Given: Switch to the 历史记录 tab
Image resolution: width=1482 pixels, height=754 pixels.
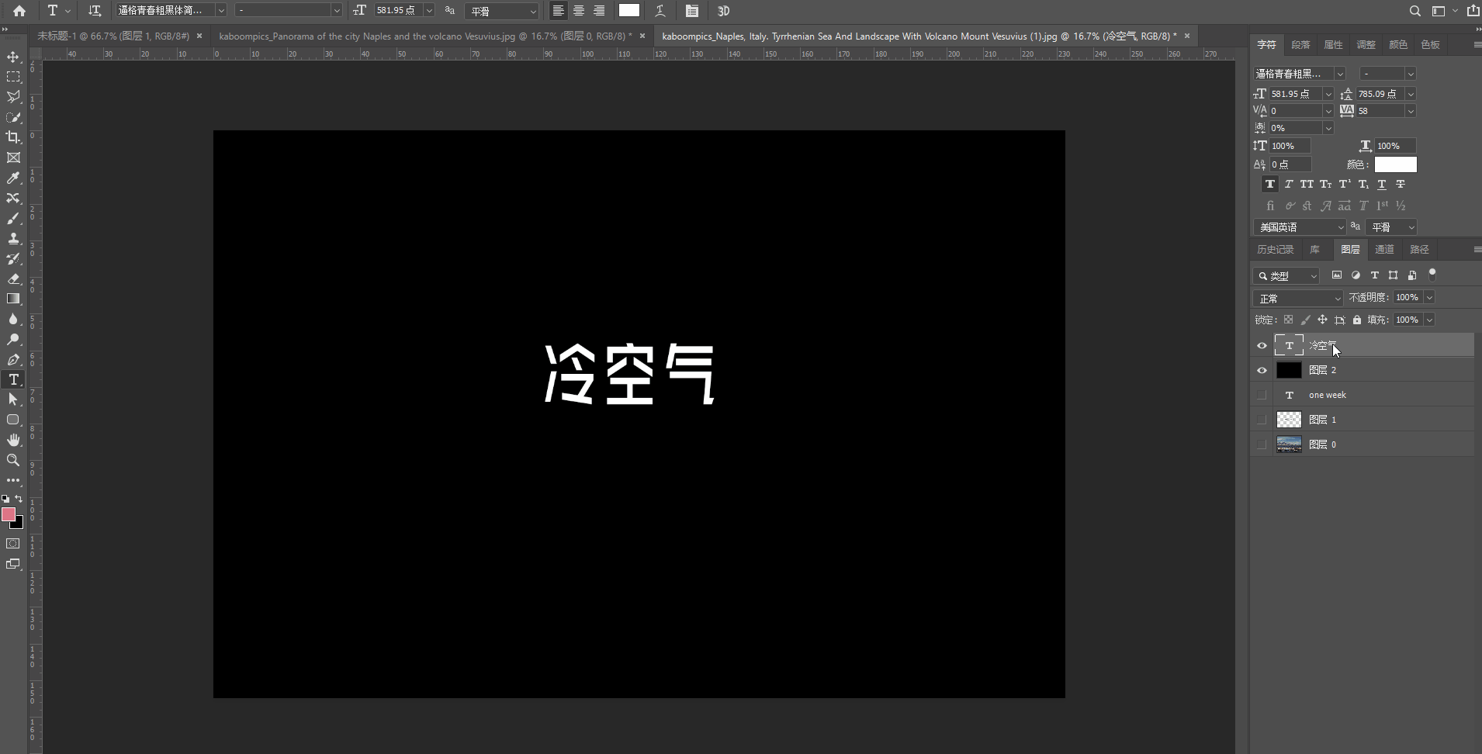Looking at the screenshot, I should click(x=1276, y=250).
